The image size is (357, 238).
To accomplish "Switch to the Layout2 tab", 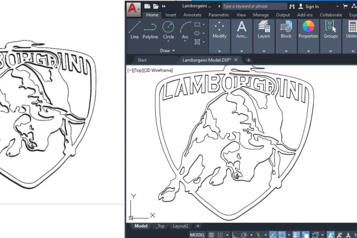I will (180, 226).
